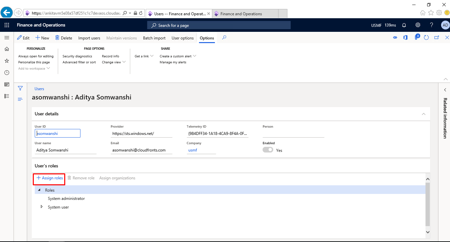Click the User ID input field

click(x=58, y=133)
